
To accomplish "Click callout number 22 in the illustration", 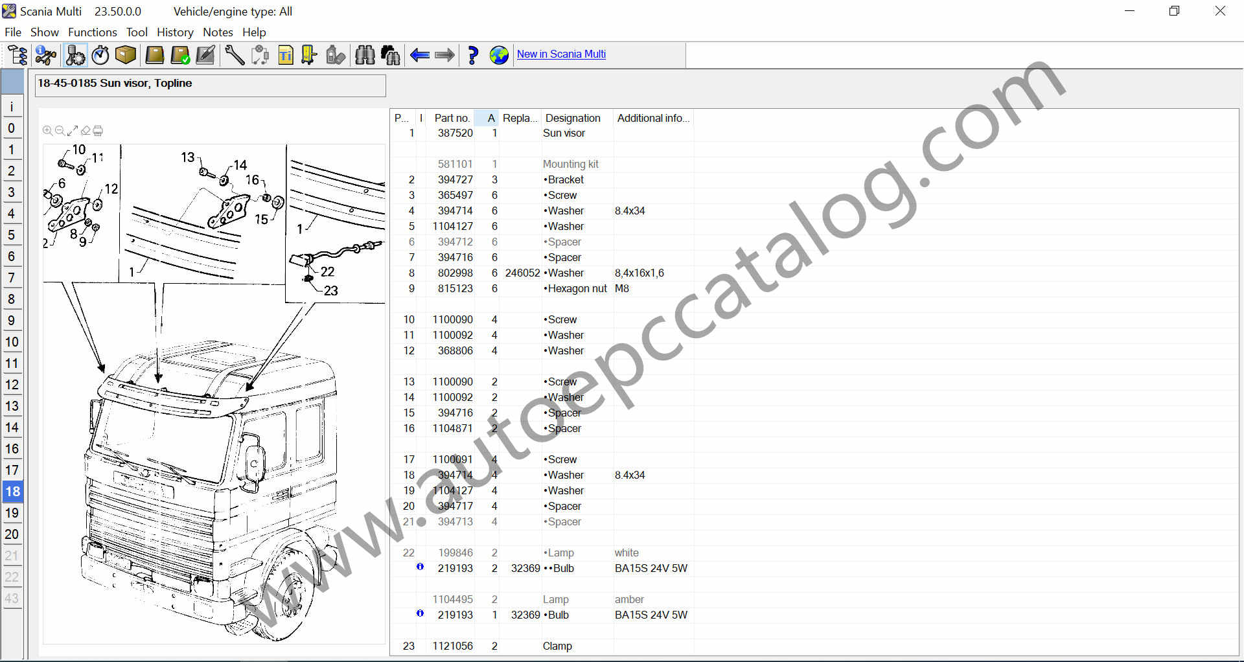I will coord(327,272).
